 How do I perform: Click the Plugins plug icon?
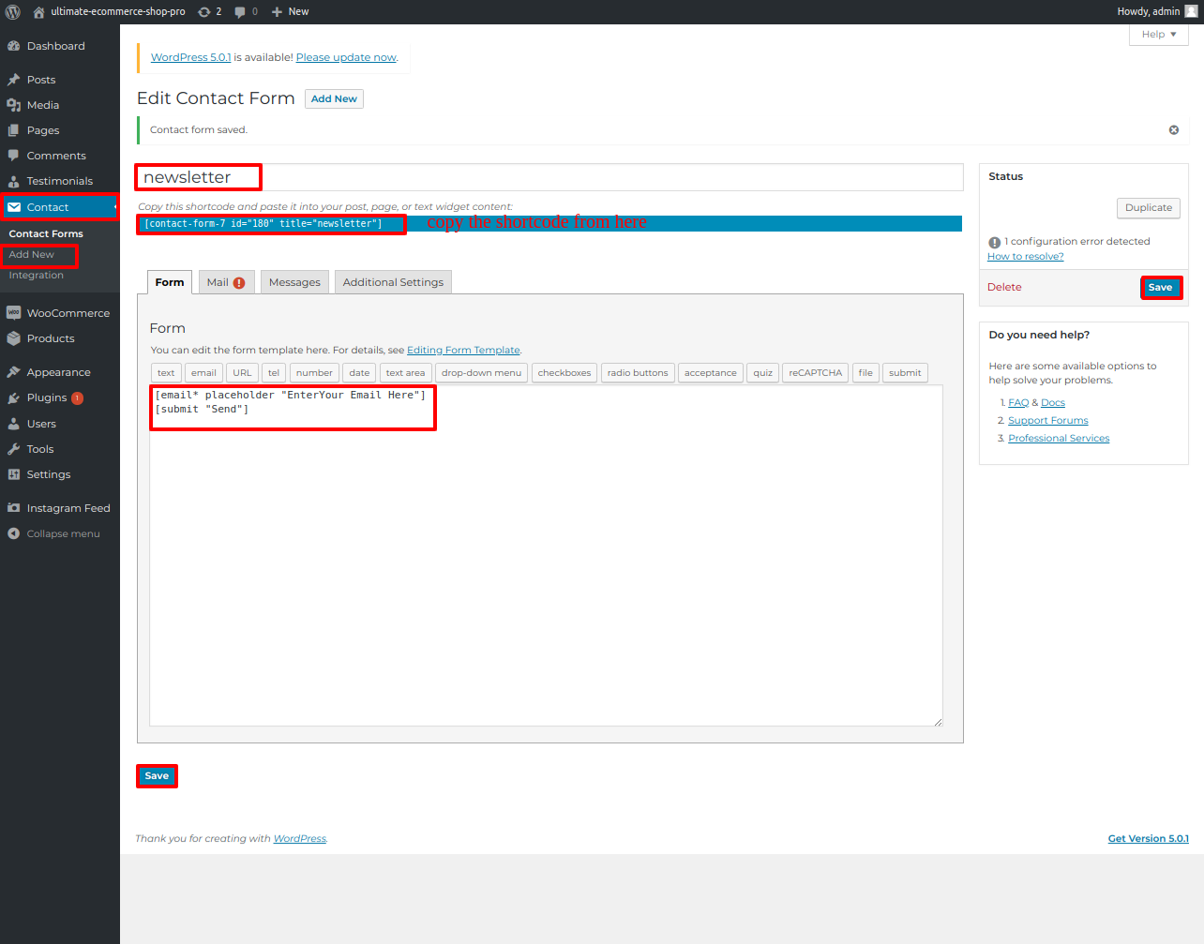(14, 397)
